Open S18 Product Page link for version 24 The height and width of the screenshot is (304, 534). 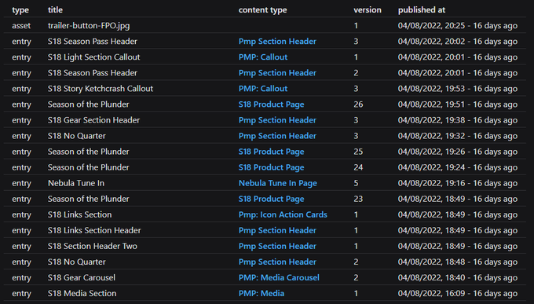(x=271, y=167)
